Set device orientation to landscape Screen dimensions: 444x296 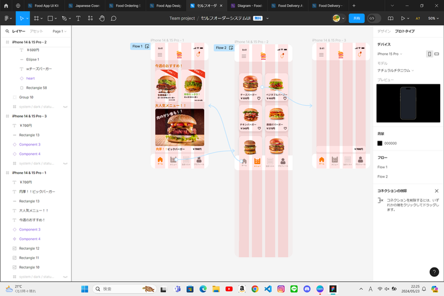(437, 54)
